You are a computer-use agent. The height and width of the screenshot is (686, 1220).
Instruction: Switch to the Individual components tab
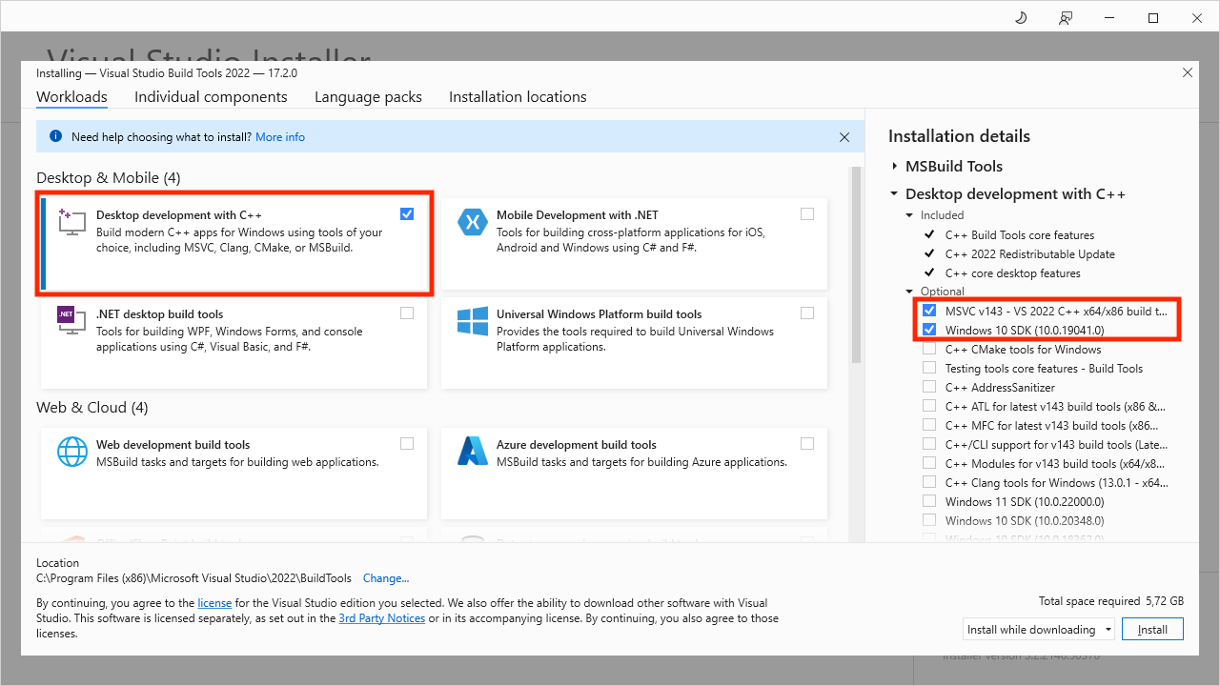(x=211, y=96)
